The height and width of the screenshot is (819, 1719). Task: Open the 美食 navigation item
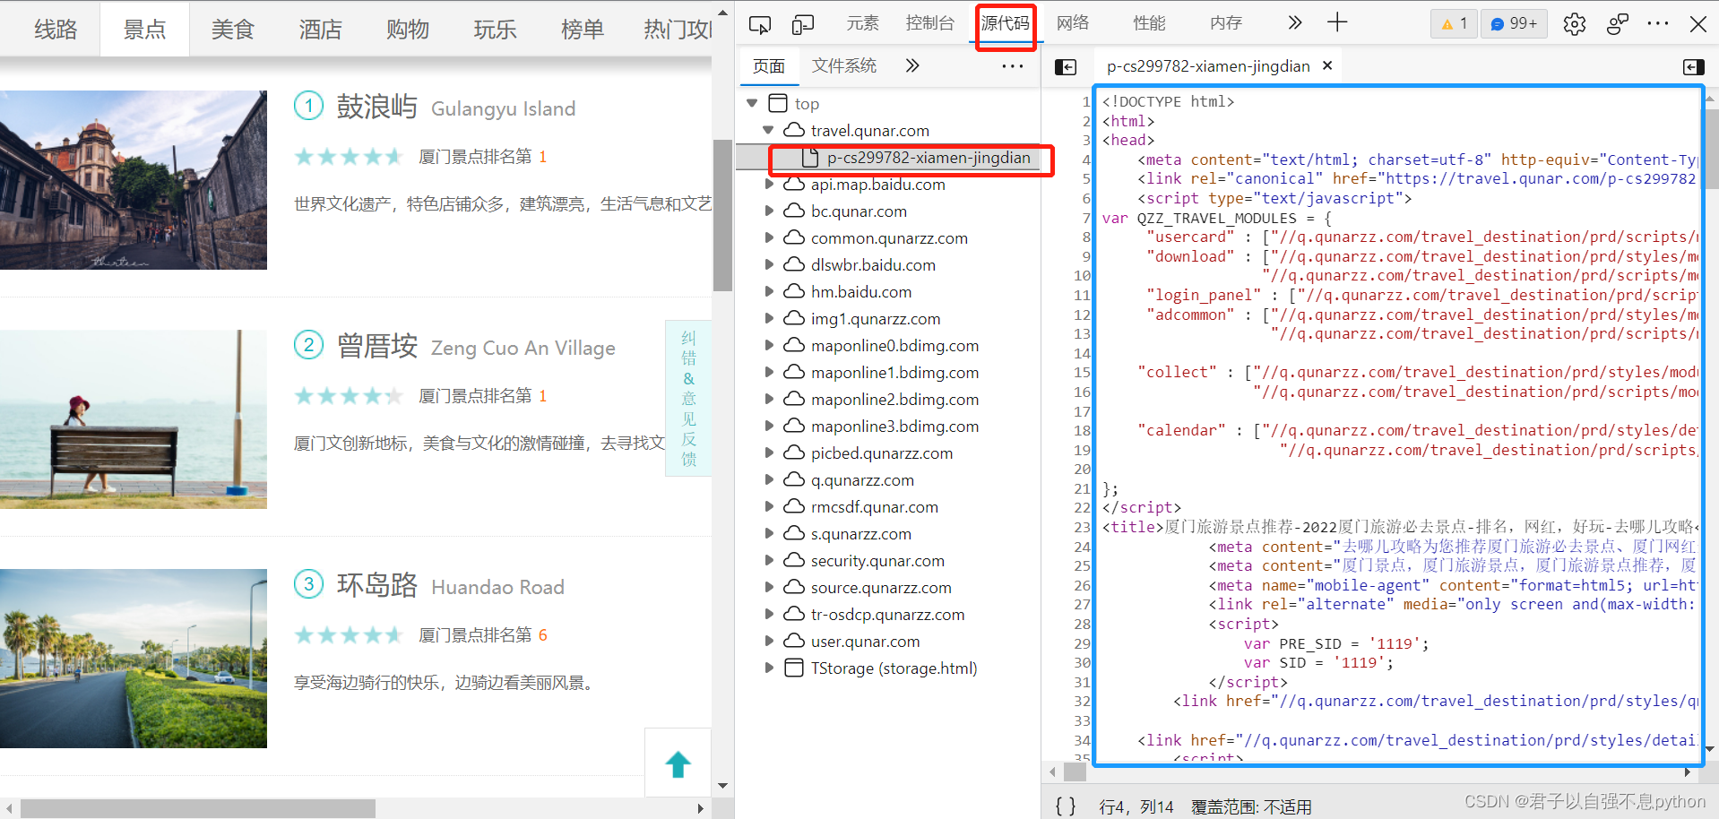click(232, 30)
